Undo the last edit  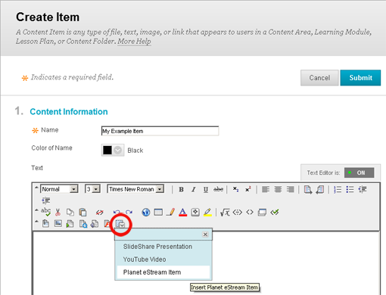117,213
